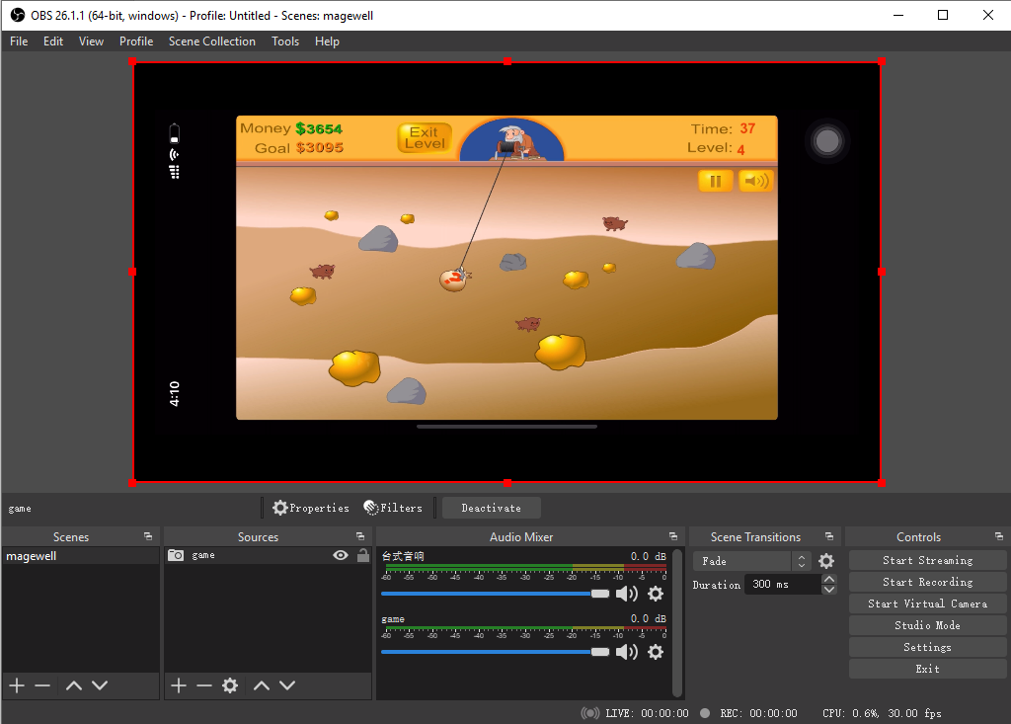Remove the selected source with minus icon

[x=204, y=685]
